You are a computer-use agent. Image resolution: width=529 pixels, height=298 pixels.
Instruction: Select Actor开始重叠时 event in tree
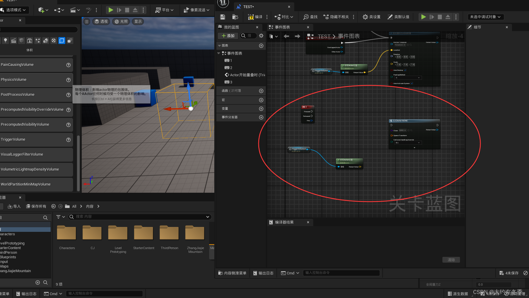pyautogui.click(x=245, y=75)
